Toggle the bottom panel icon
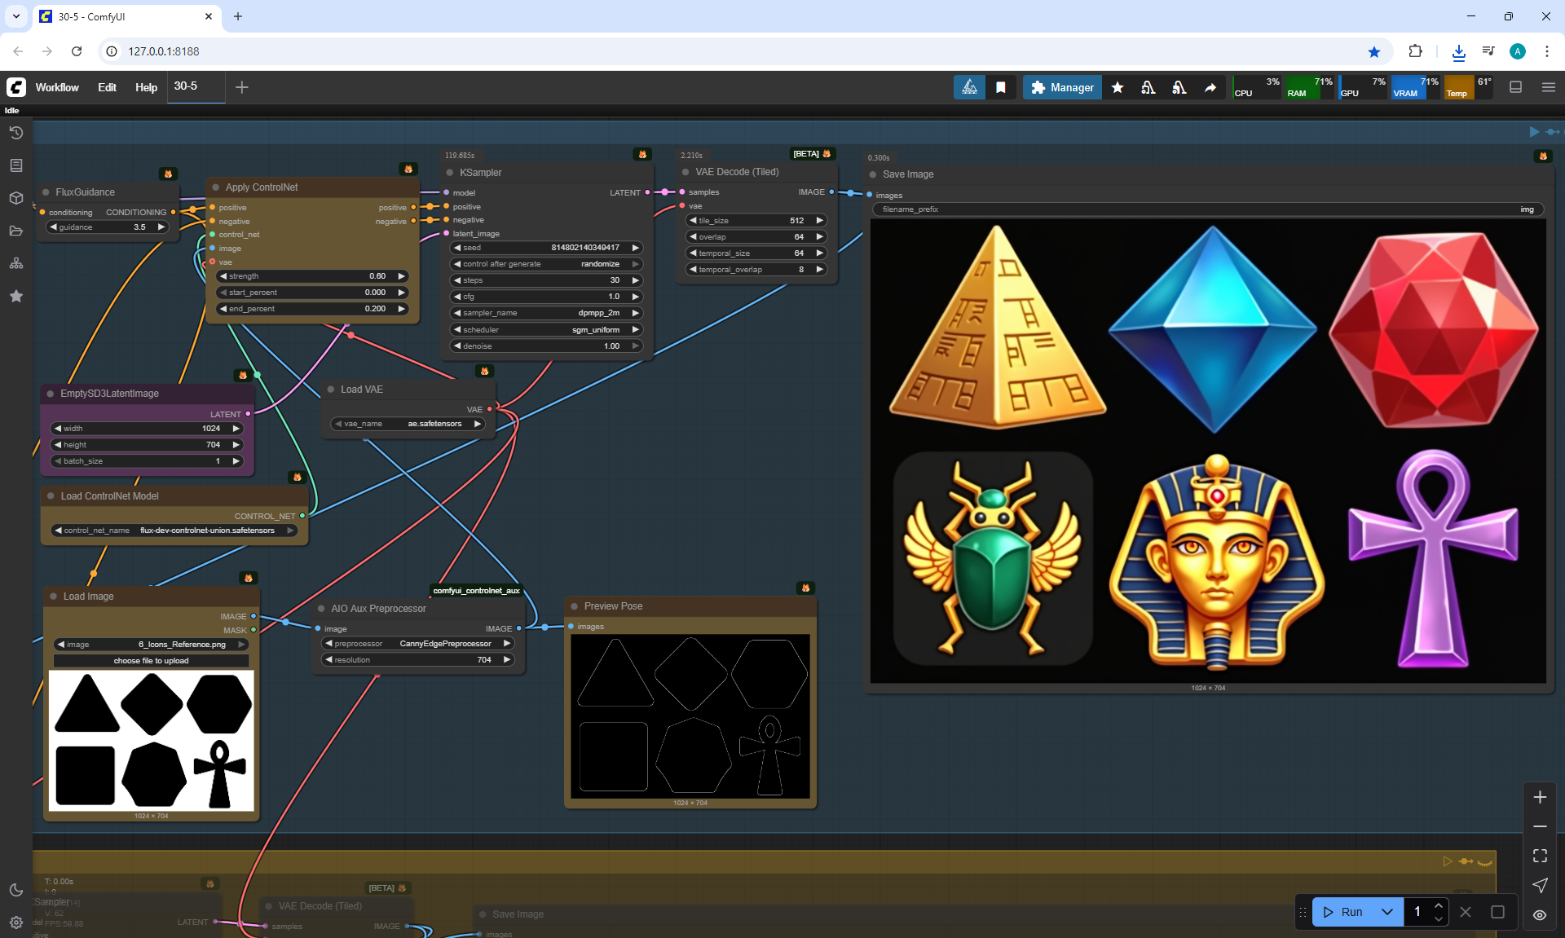The image size is (1565, 938). [1515, 87]
